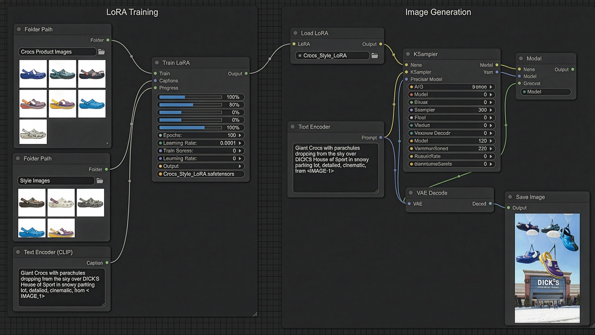Click folder icon beside Style Images field
The width and height of the screenshot is (595, 335).
tap(100, 181)
